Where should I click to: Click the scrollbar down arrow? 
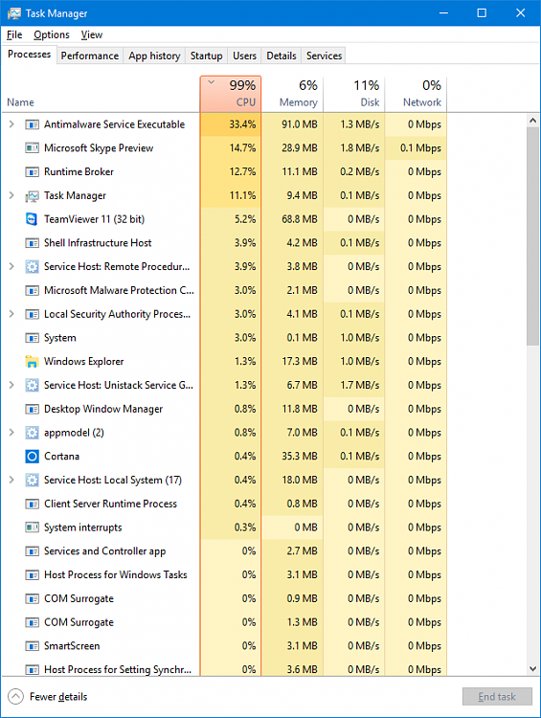[532, 669]
